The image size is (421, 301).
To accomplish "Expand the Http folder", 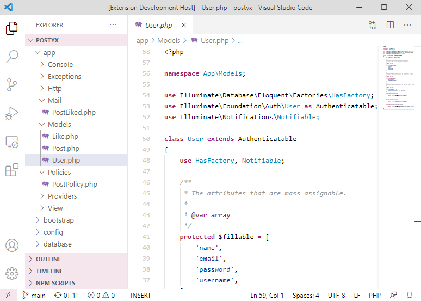I will tap(76, 88).
